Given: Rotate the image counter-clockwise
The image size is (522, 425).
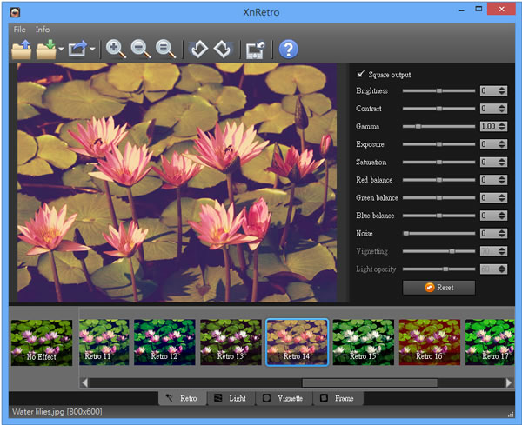Looking at the screenshot, I should click(199, 50).
